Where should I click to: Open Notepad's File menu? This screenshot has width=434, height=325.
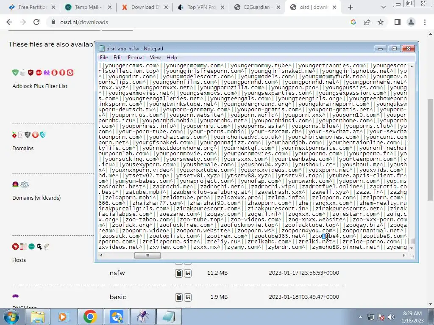click(104, 58)
